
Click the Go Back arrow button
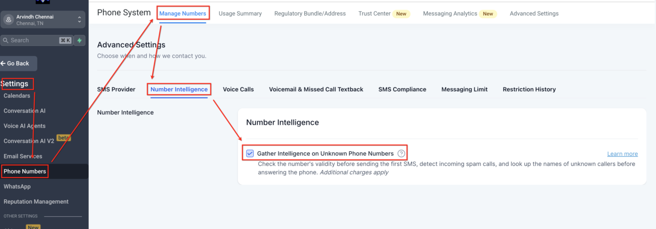pos(18,64)
